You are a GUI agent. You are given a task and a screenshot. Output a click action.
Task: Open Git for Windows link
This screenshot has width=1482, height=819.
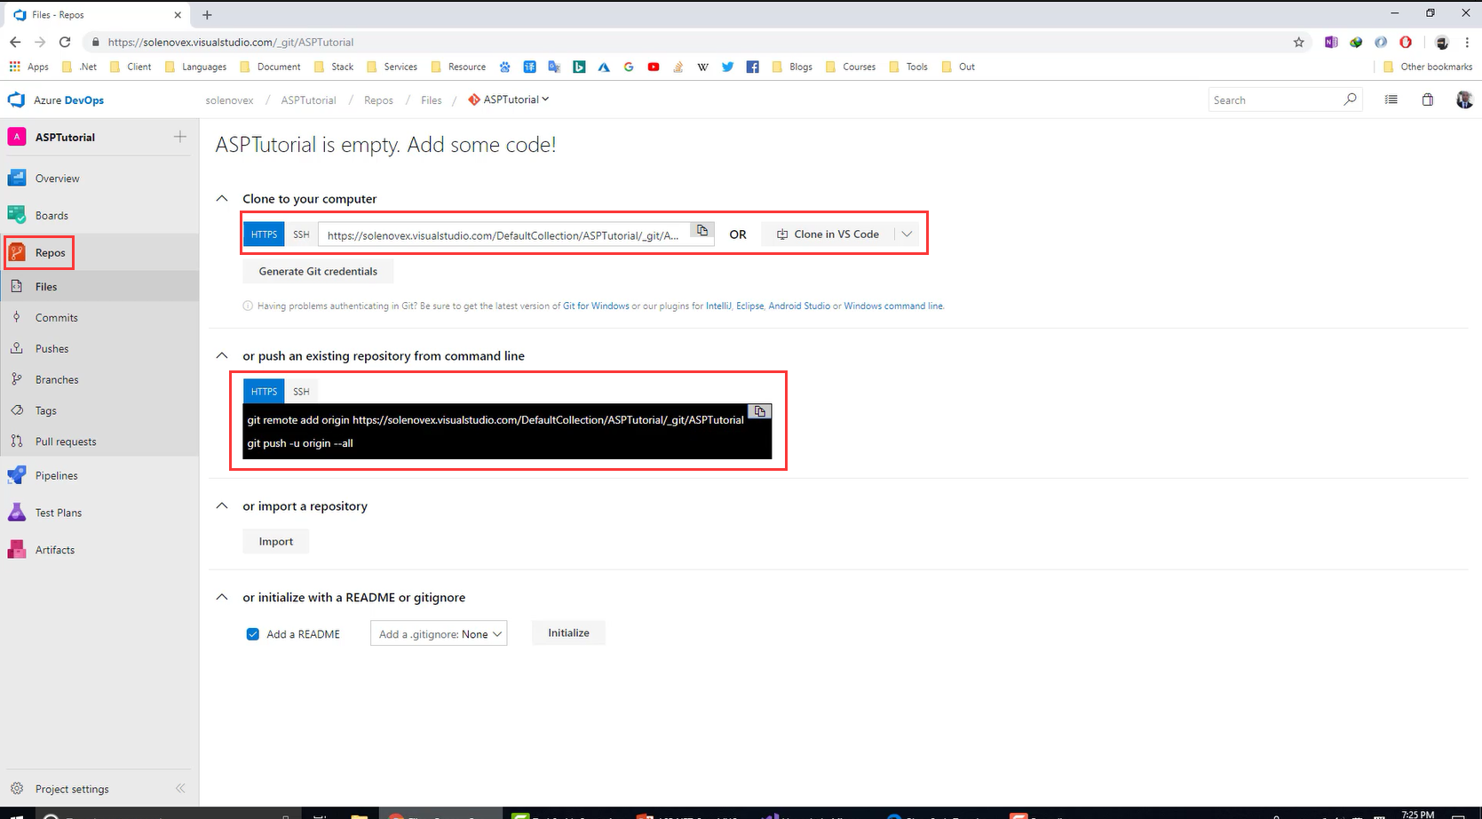(x=596, y=306)
